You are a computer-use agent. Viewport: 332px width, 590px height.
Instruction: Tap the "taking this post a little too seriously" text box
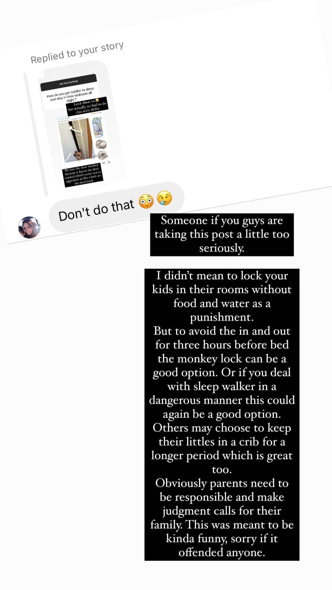222,234
